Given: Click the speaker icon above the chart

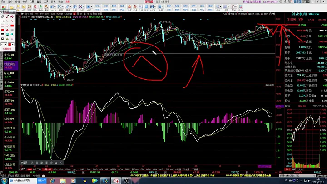Looking at the screenshot, I should click(x=274, y=14).
